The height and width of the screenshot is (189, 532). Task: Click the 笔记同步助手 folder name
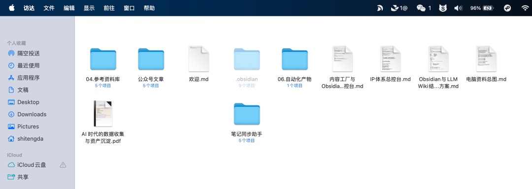point(247,134)
